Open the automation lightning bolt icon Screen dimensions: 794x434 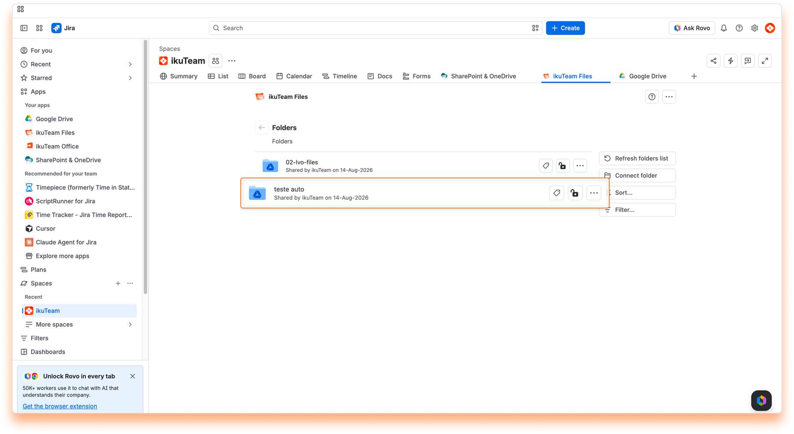coord(730,61)
